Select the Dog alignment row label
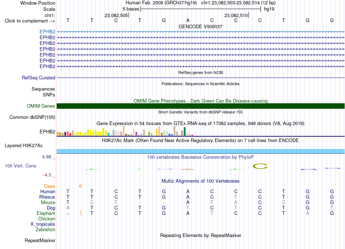This screenshot has height=249, width=345. 51,208
